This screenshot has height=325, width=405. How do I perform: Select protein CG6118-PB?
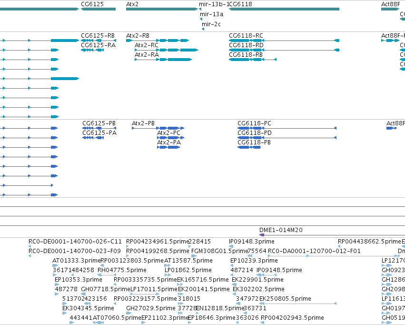pyautogui.click(x=249, y=147)
